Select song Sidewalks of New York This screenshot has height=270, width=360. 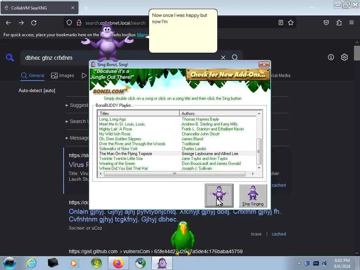pos(118,149)
